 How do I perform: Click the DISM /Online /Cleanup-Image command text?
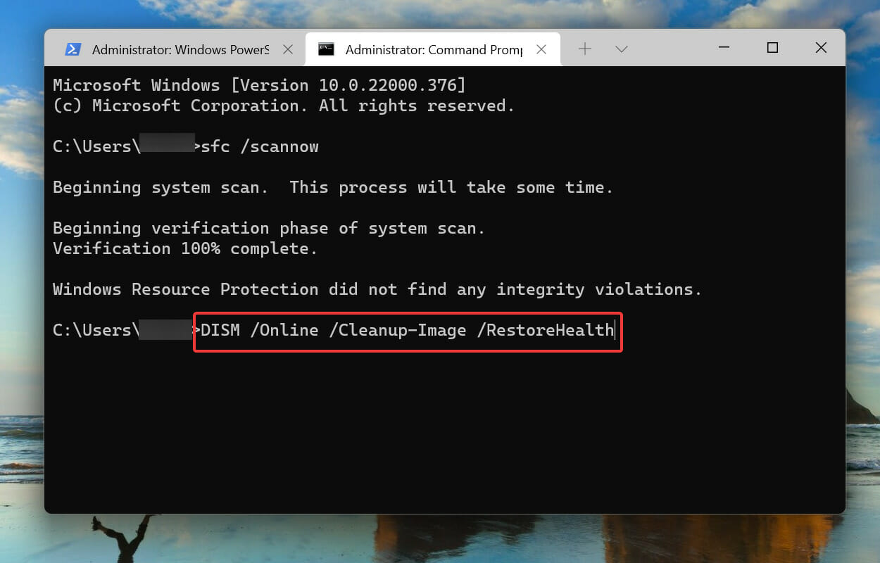pyautogui.click(x=408, y=330)
